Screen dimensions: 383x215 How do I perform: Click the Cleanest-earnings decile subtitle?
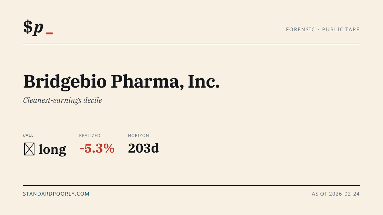click(x=63, y=100)
